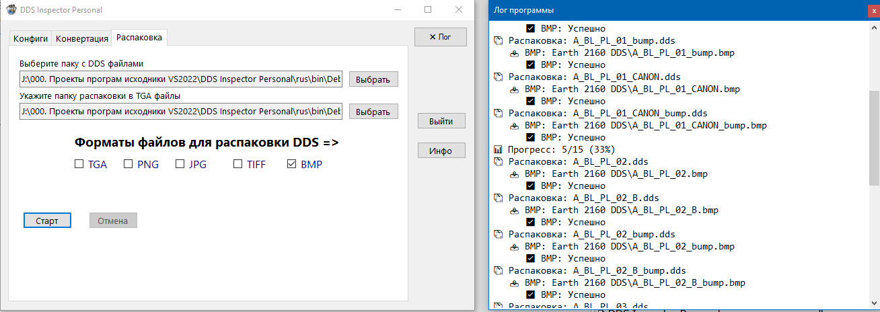880x312 pixels.
Task: Enable the PNG format checkbox
Action: (129, 164)
